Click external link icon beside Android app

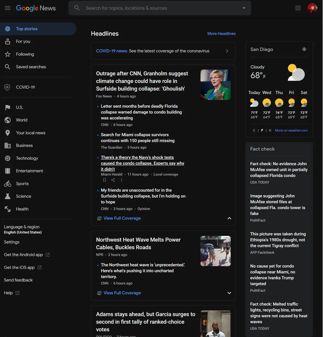48,255
